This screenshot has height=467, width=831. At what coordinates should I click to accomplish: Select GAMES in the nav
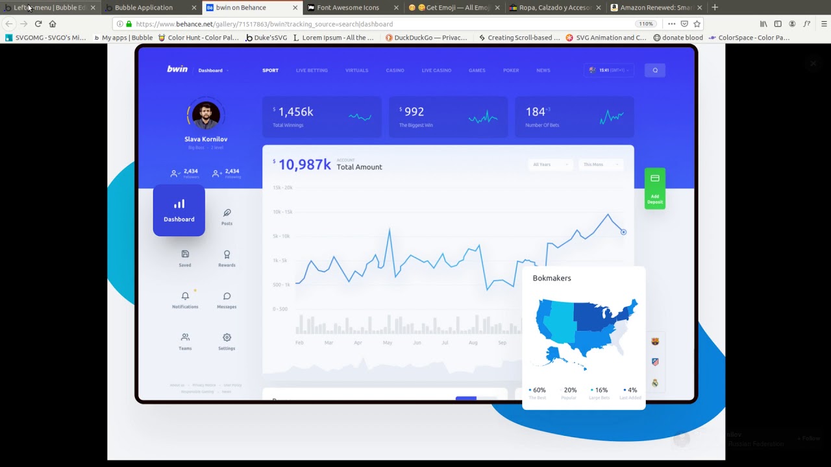477,70
